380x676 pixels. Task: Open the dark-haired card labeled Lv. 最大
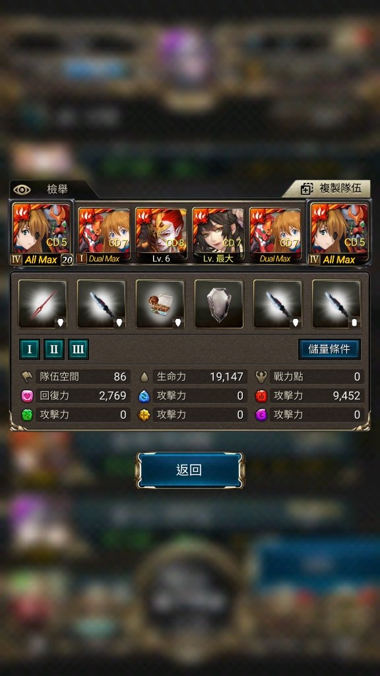(x=218, y=236)
